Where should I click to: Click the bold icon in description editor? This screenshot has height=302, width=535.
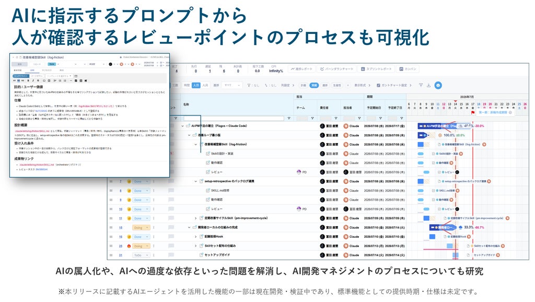coord(28,80)
